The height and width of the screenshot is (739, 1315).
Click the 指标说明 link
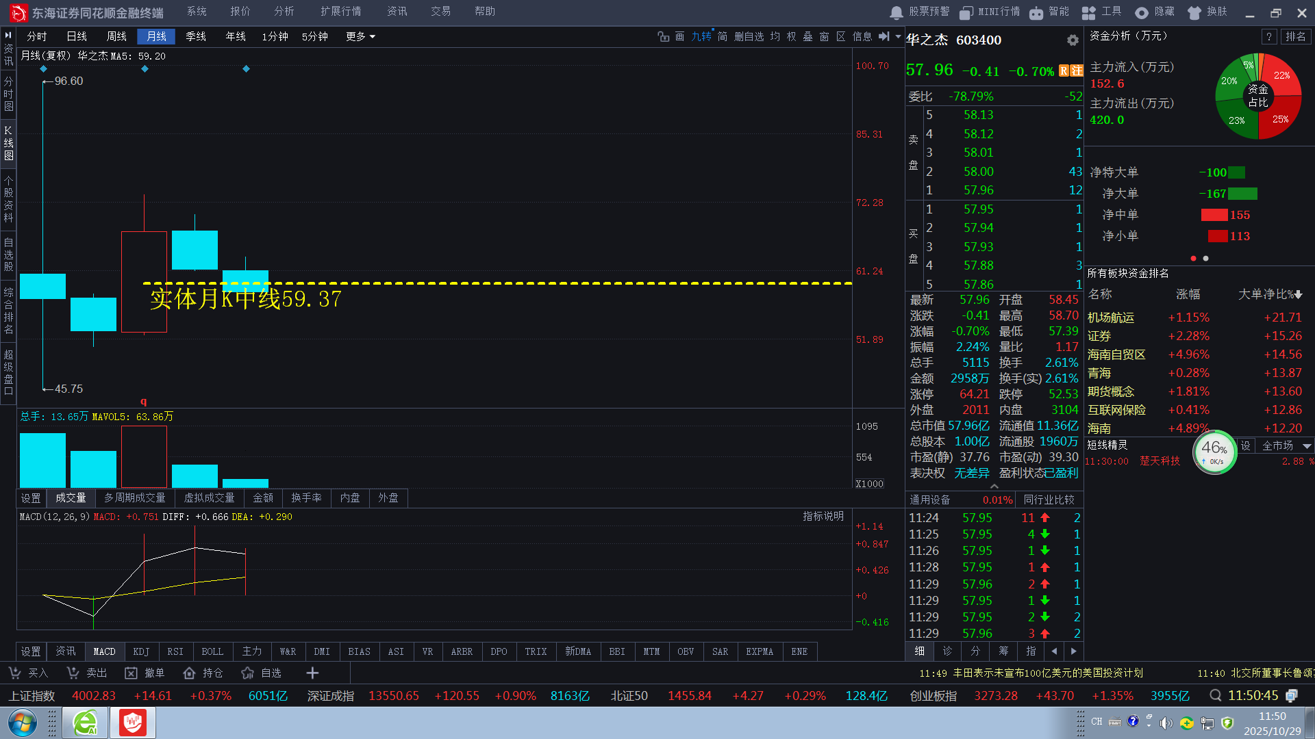click(x=823, y=517)
